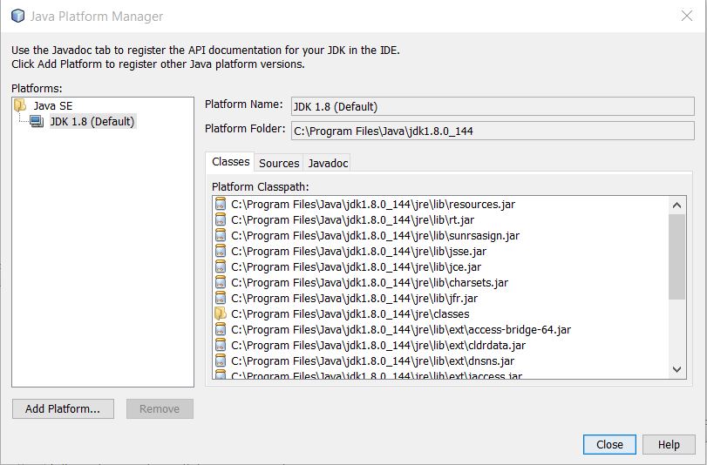
Task: Click the charsets.jar archive icon
Action: [221, 283]
